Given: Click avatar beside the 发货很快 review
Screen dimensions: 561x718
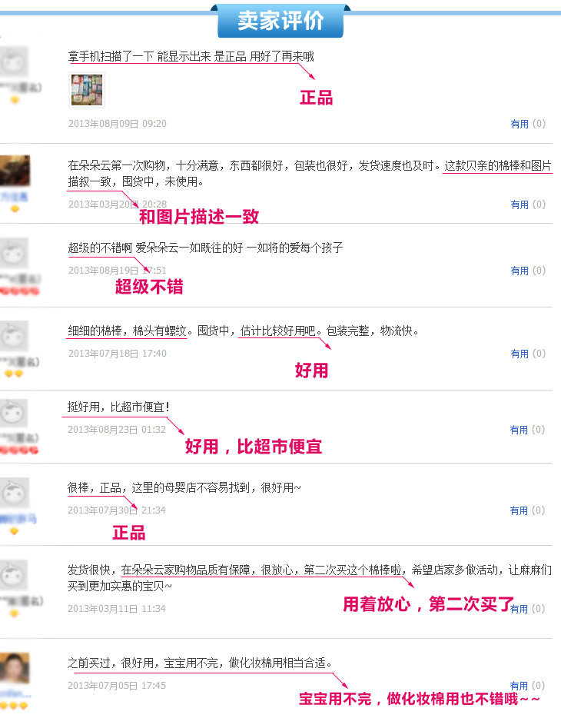Looking at the screenshot, I should point(14,575).
